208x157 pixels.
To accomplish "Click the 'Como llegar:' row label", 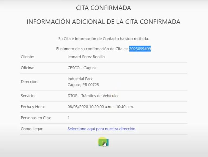I will pyautogui.click(x=32, y=129).
